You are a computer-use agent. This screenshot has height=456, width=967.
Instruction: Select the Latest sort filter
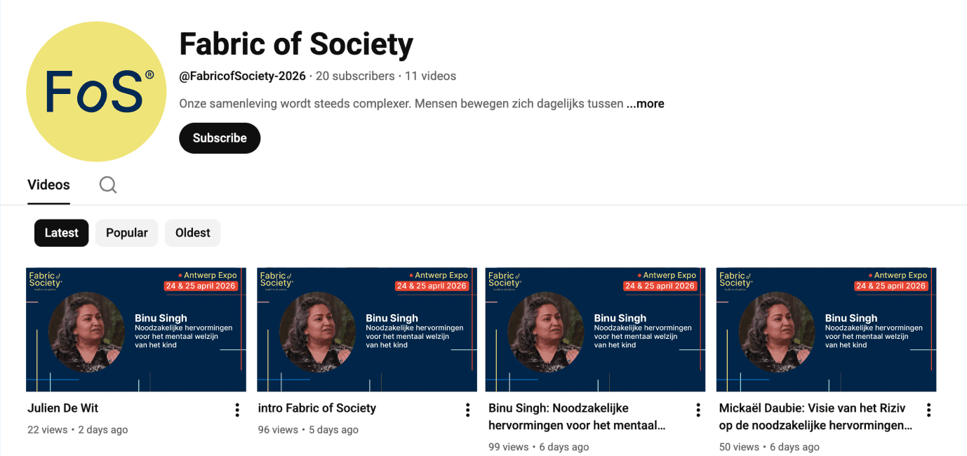pyautogui.click(x=62, y=233)
